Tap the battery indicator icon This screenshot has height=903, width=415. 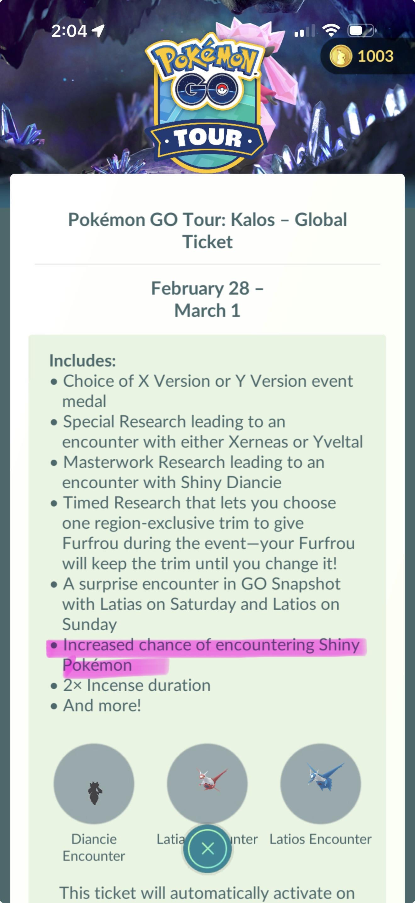coord(361,31)
